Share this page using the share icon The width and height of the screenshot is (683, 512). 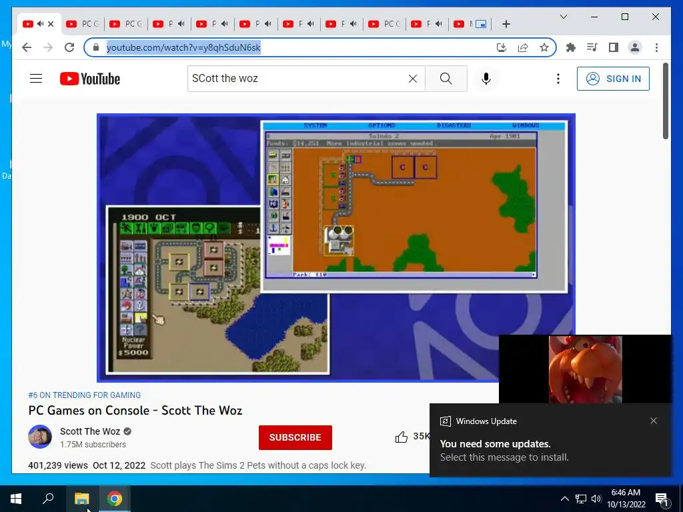coord(523,47)
